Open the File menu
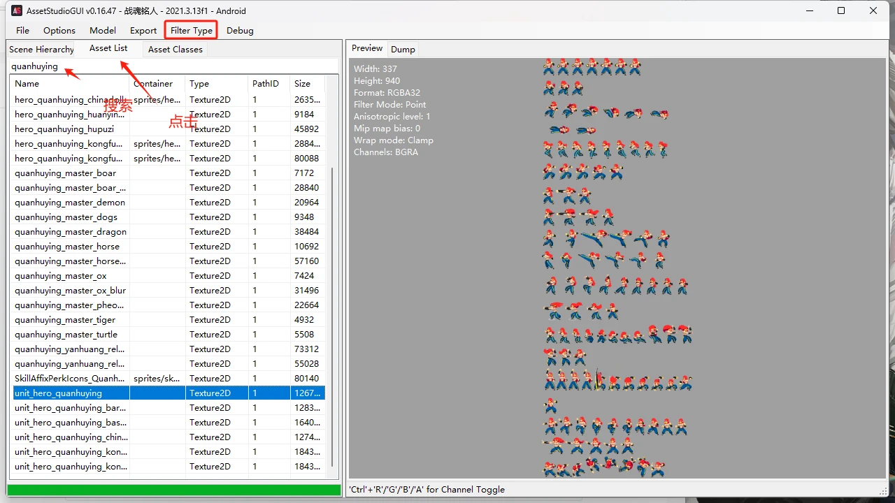This screenshot has height=503, width=895. (x=23, y=31)
